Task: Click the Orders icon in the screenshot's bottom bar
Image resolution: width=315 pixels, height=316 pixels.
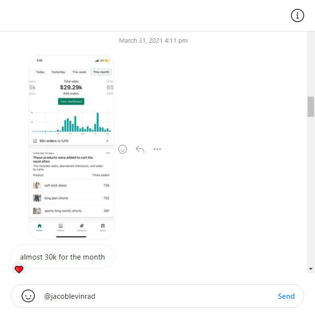Action: [x=61, y=227]
